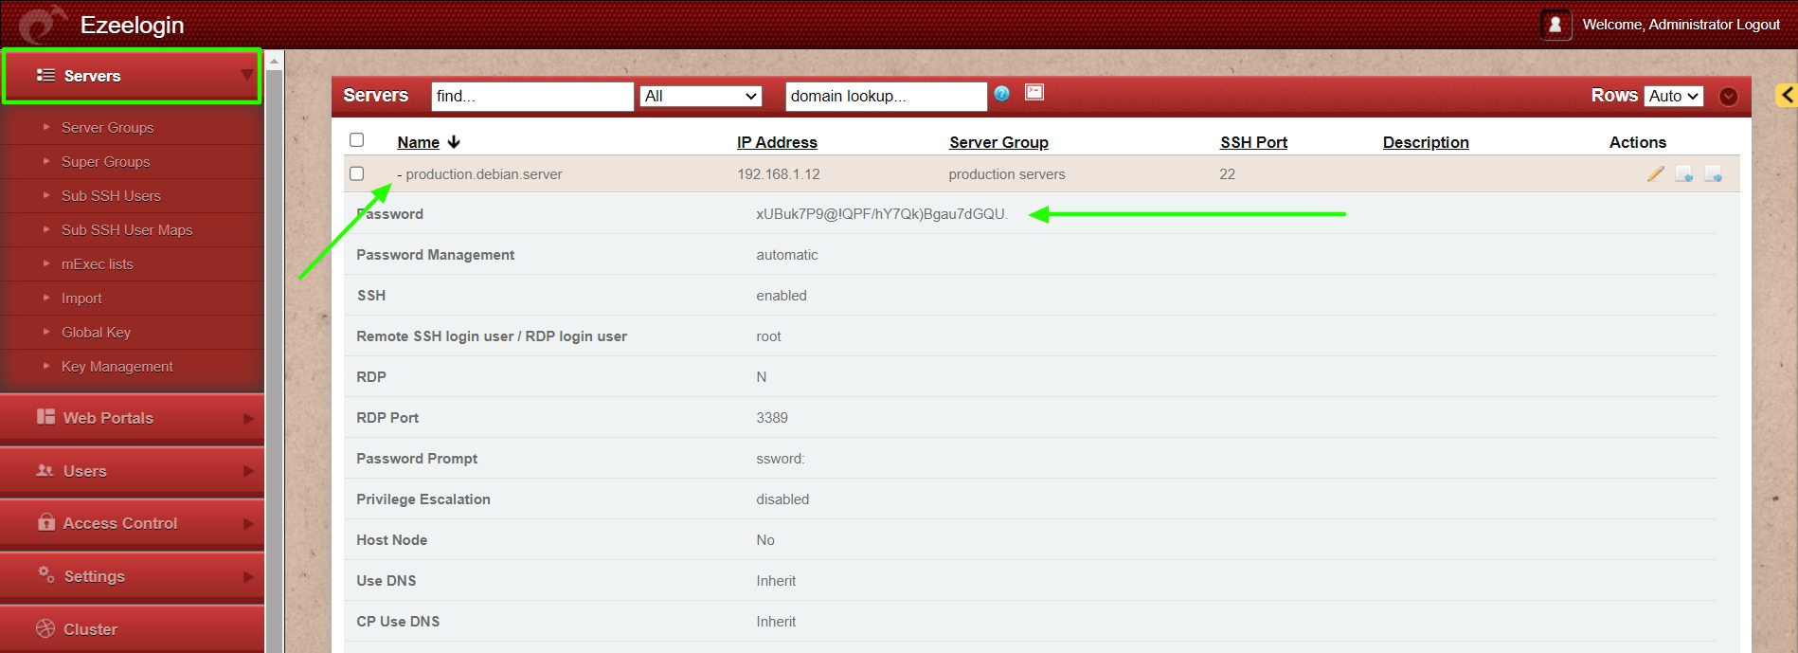Image resolution: width=1798 pixels, height=653 pixels.
Task: Click the Logout link
Action: coord(1757,25)
